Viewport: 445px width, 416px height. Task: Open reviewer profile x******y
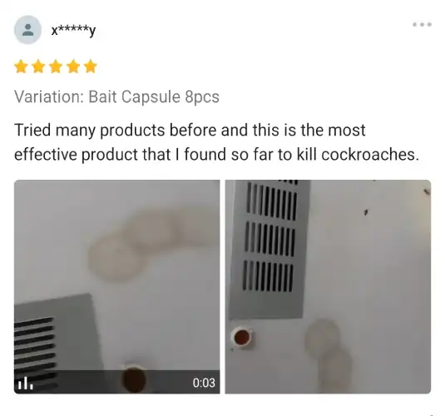coord(73,30)
